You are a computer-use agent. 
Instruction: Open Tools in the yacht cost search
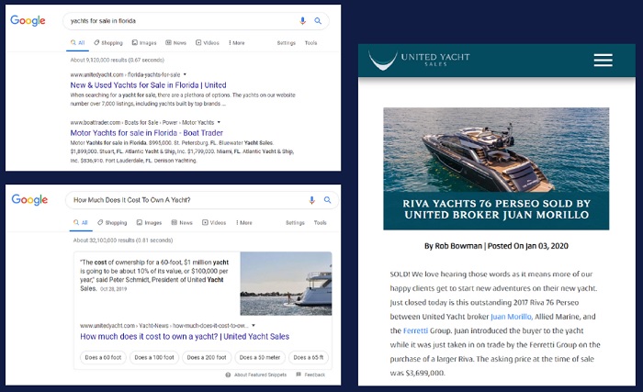pyautogui.click(x=321, y=223)
